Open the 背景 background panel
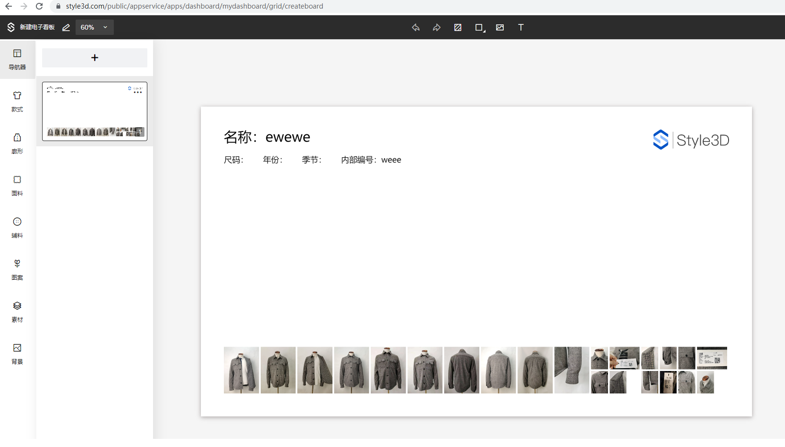Viewport: 785px width, 447px height. 17,354
